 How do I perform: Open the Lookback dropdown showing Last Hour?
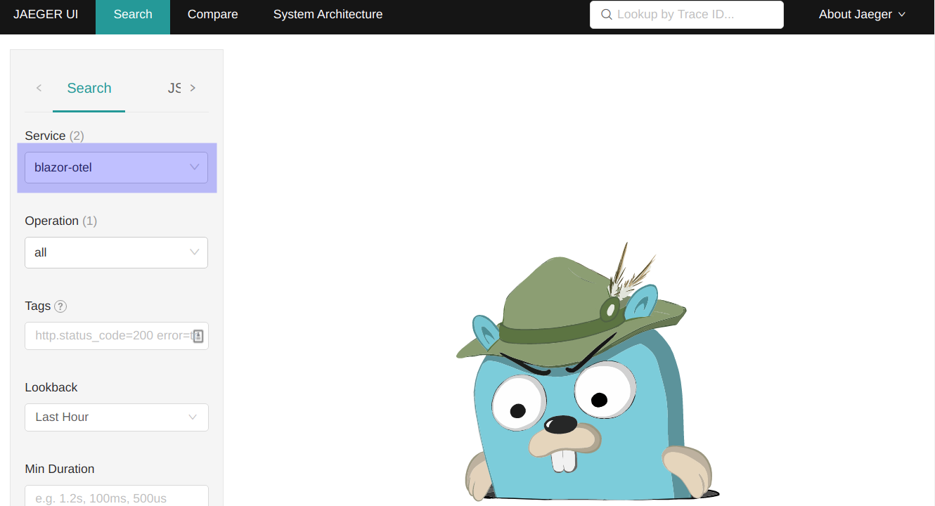coord(117,417)
